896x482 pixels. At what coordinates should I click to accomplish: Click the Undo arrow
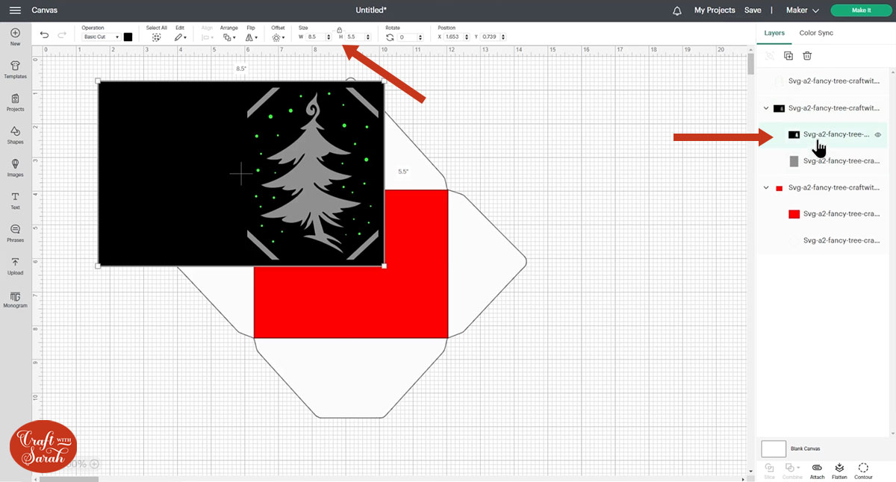point(45,36)
